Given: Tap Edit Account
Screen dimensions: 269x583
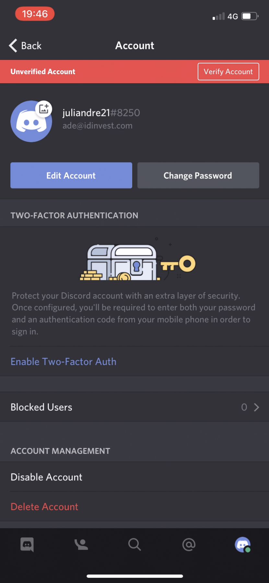Looking at the screenshot, I should [x=71, y=175].
